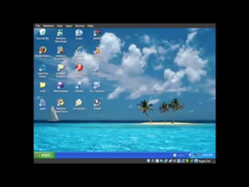
Task: Open the File menu
Action: pyautogui.click(x=38, y=26)
